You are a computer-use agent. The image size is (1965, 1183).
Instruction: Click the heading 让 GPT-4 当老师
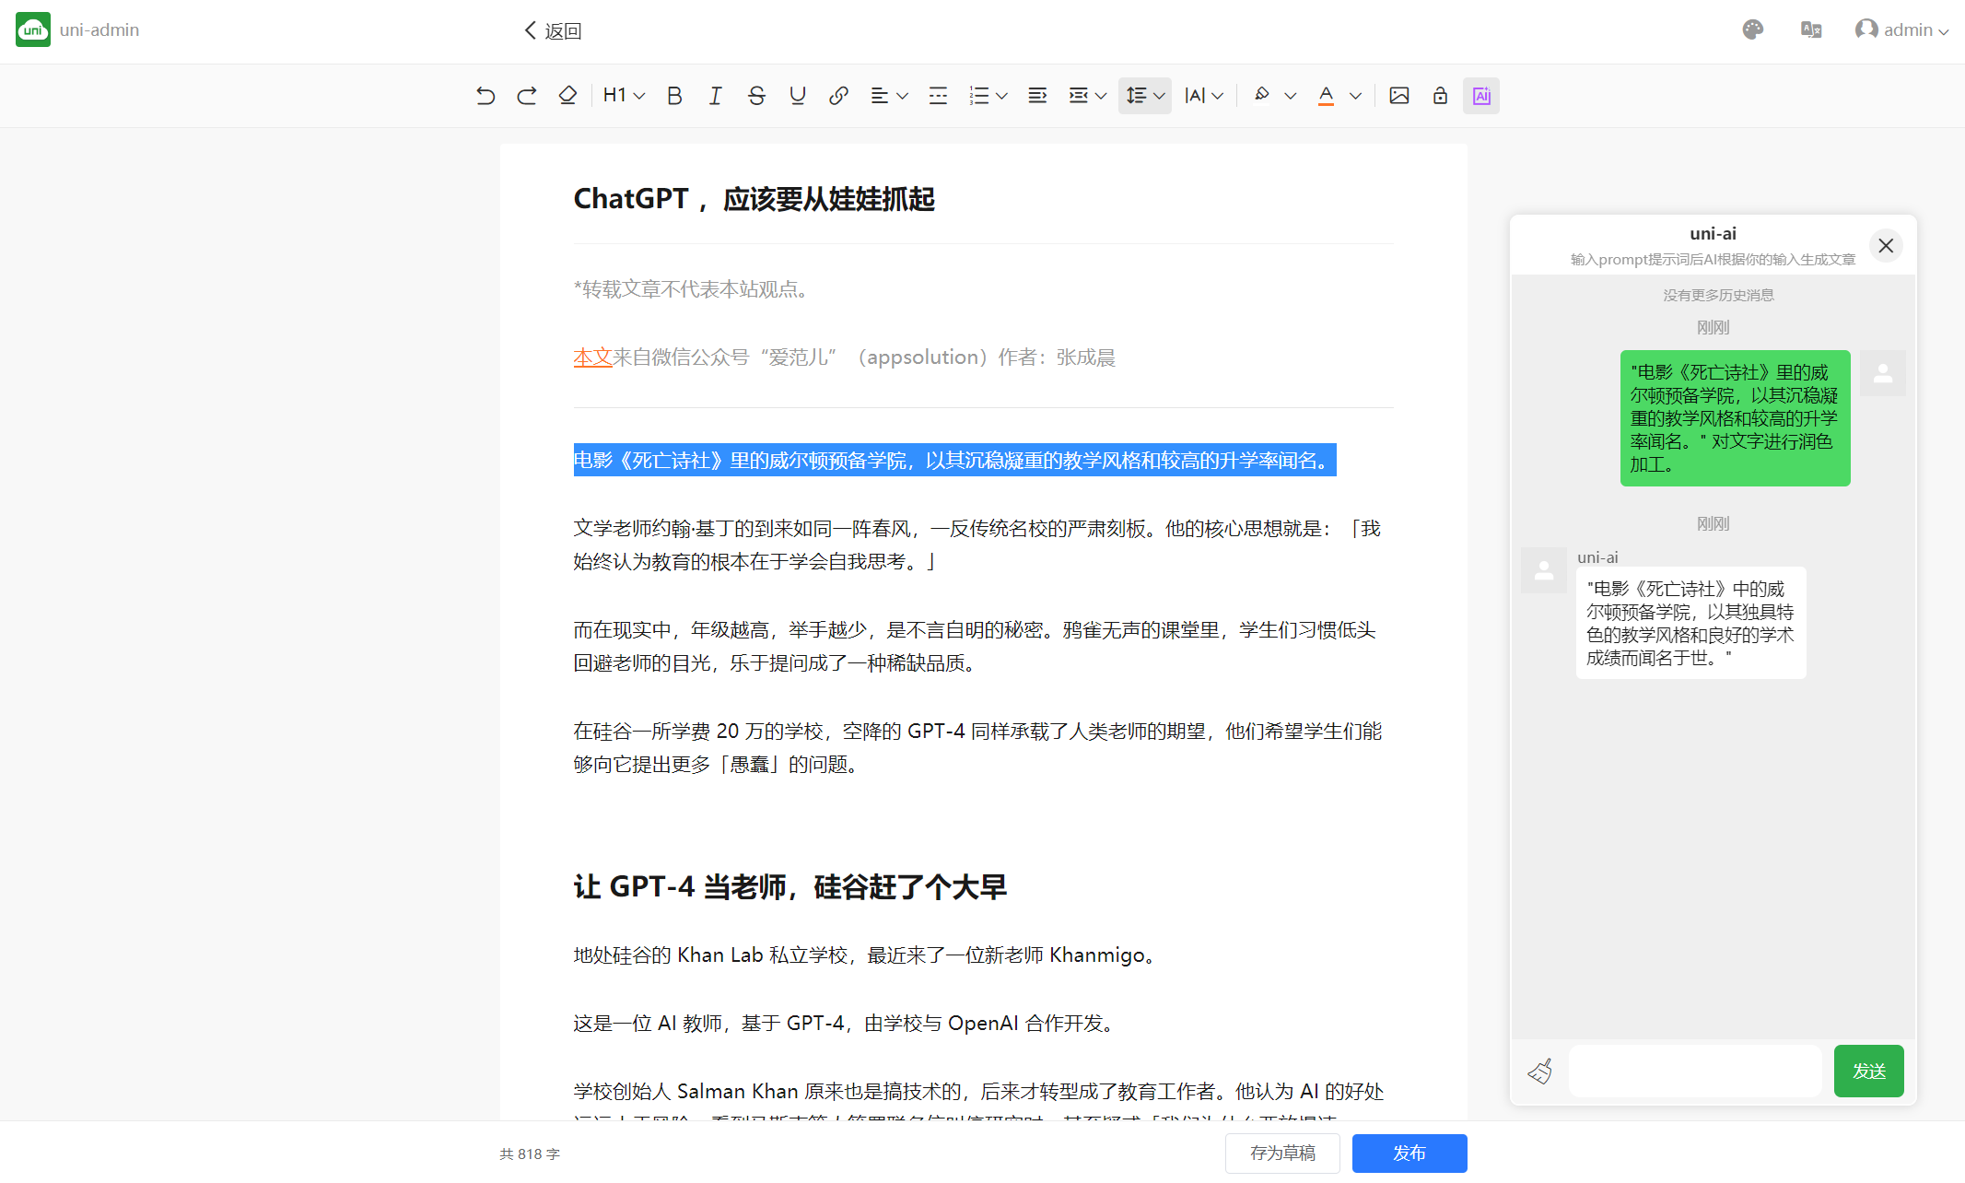click(x=790, y=886)
